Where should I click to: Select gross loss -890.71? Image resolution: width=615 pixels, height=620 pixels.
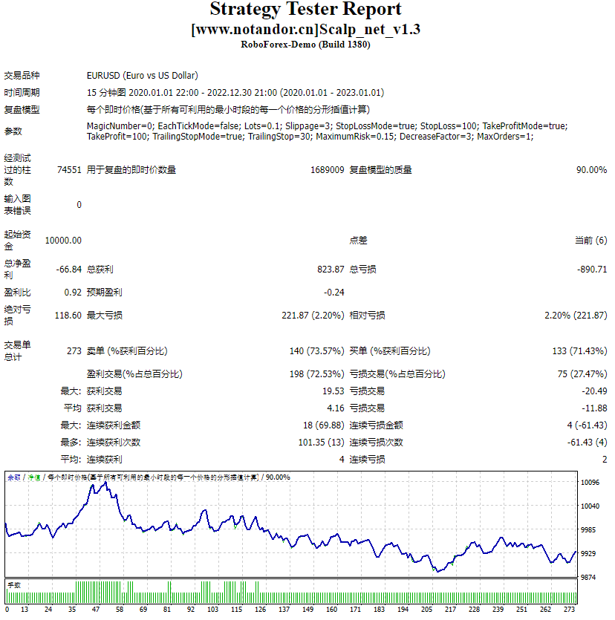(x=592, y=270)
